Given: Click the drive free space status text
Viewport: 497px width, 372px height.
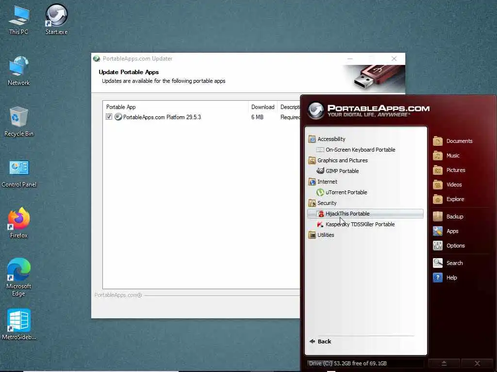Looking at the screenshot, I should point(348,363).
